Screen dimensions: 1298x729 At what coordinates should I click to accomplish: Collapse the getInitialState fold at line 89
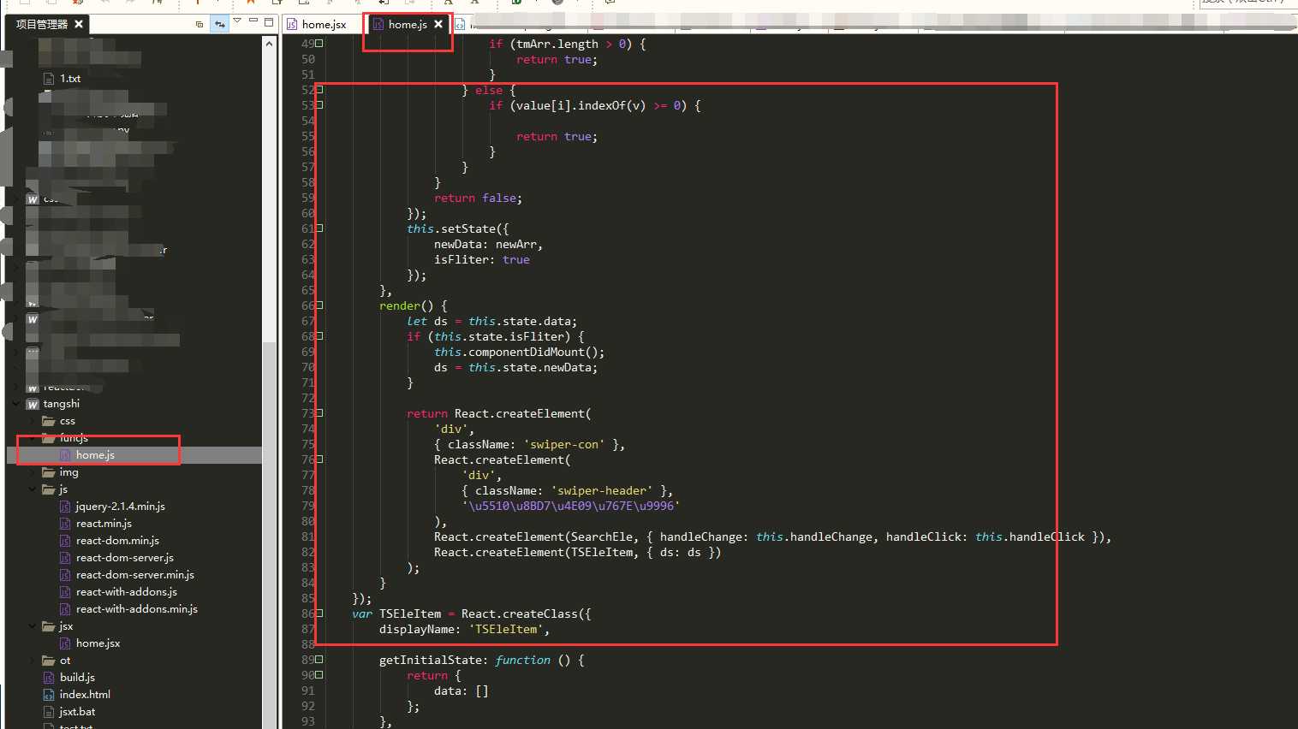point(319,659)
